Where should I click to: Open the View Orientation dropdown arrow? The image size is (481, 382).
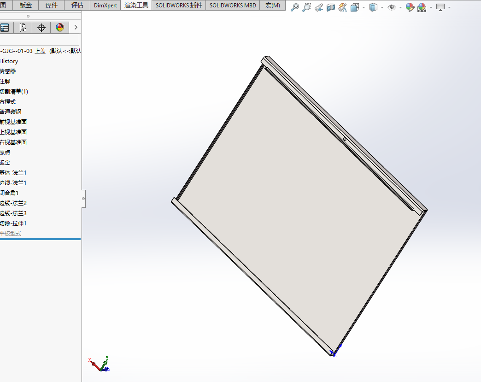click(364, 7)
